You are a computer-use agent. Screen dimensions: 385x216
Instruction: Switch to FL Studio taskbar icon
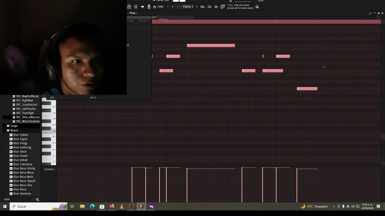(x=141, y=206)
